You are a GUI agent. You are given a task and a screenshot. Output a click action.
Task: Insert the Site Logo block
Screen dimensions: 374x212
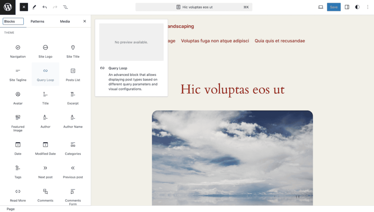click(x=45, y=51)
